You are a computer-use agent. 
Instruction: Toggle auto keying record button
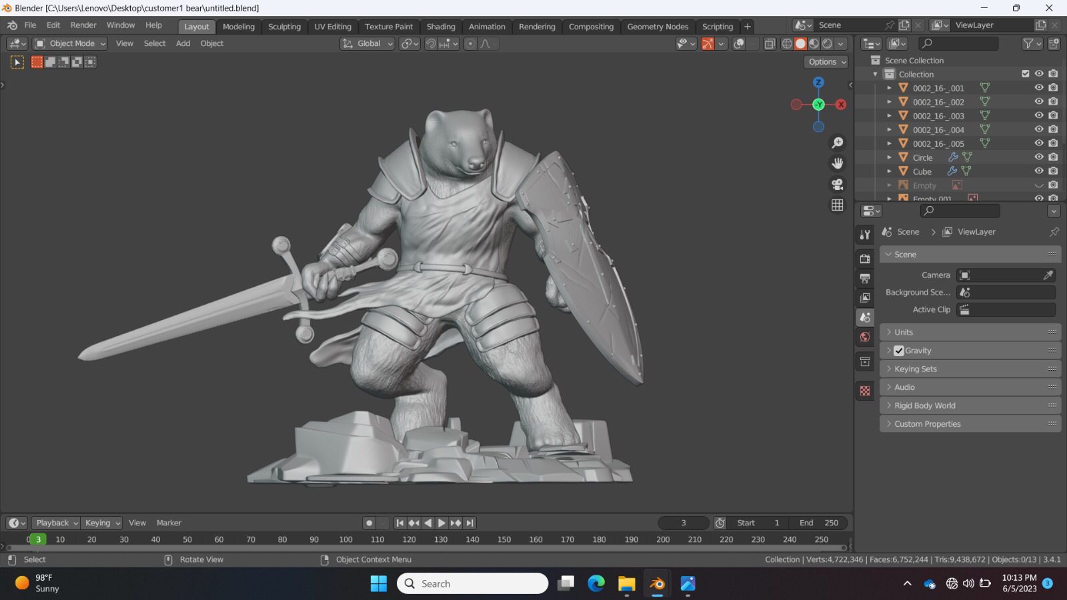click(x=369, y=523)
